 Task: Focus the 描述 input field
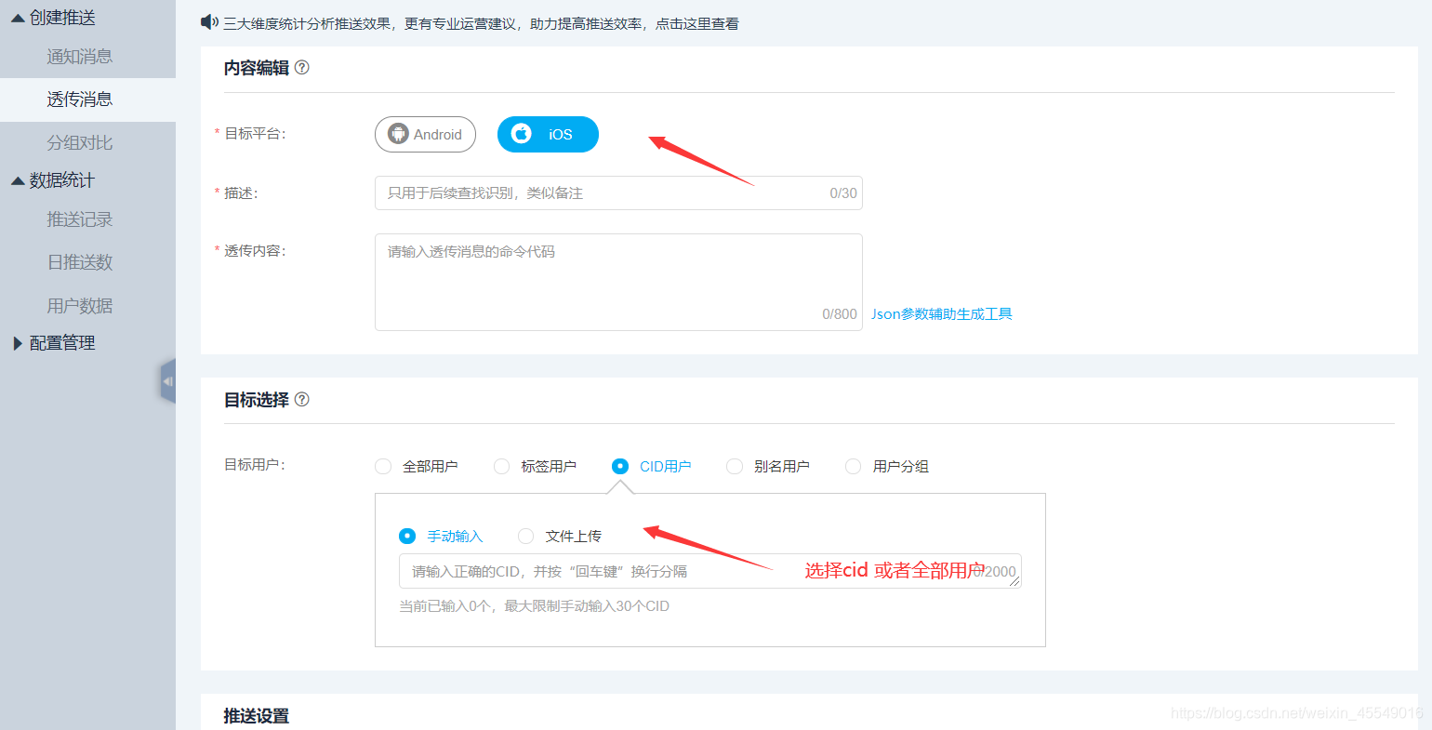(618, 192)
